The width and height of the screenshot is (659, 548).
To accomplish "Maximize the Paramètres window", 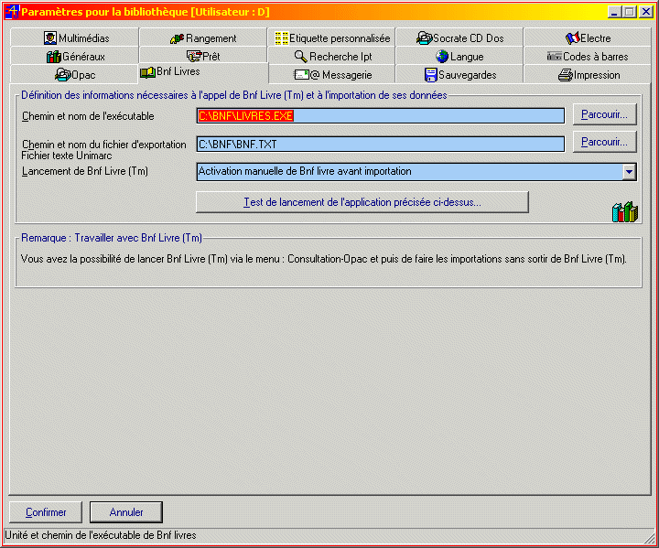I will pos(629,12).
